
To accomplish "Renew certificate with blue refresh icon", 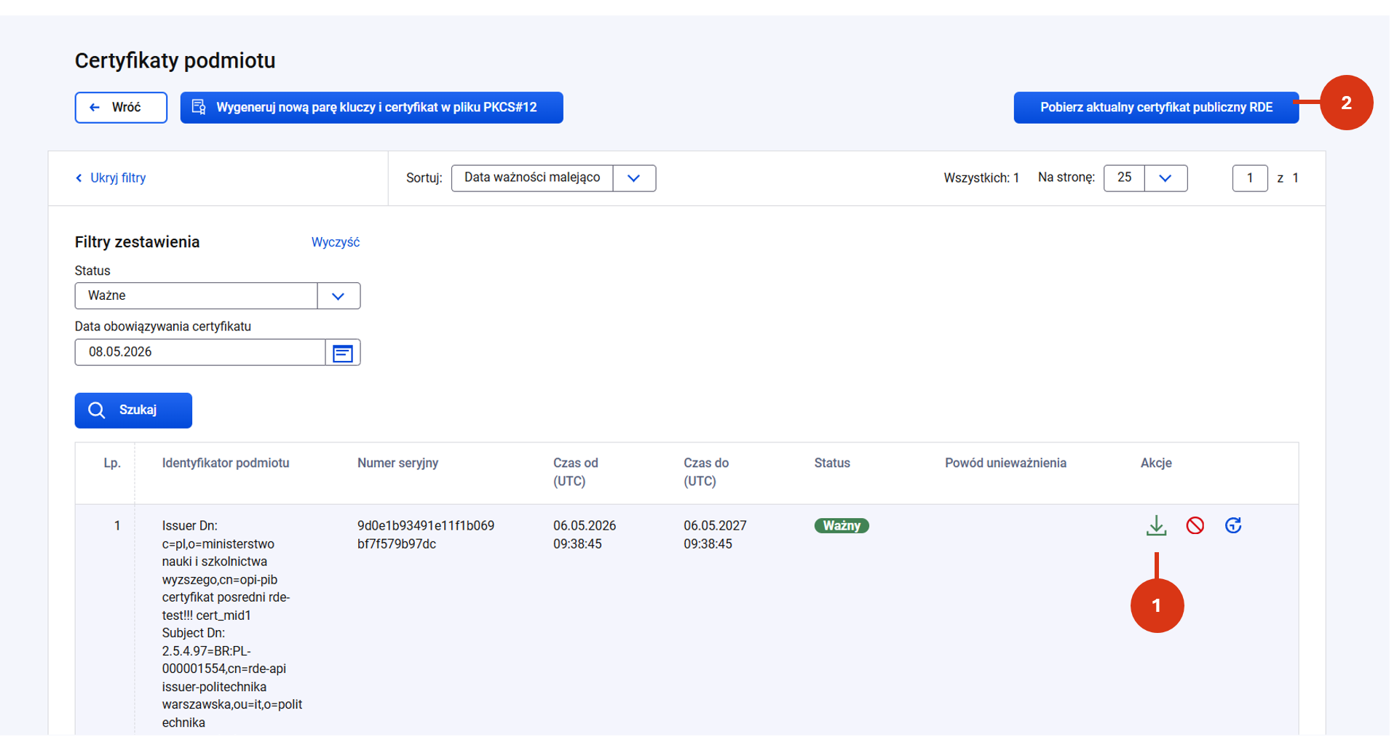I will coord(1233,525).
